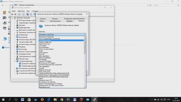Switch to the Драйвер tab
Image resolution: width=181 pixels, height=102 pixels.
[70, 21]
